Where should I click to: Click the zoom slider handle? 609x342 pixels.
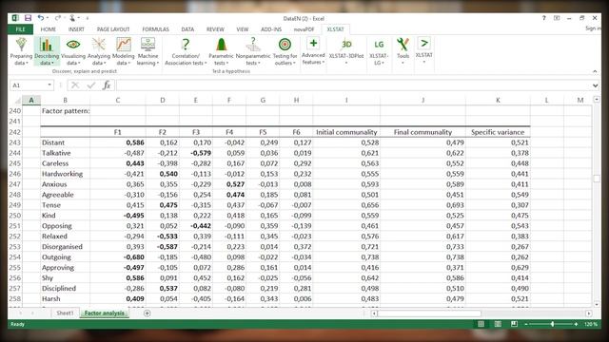pos(552,324)
